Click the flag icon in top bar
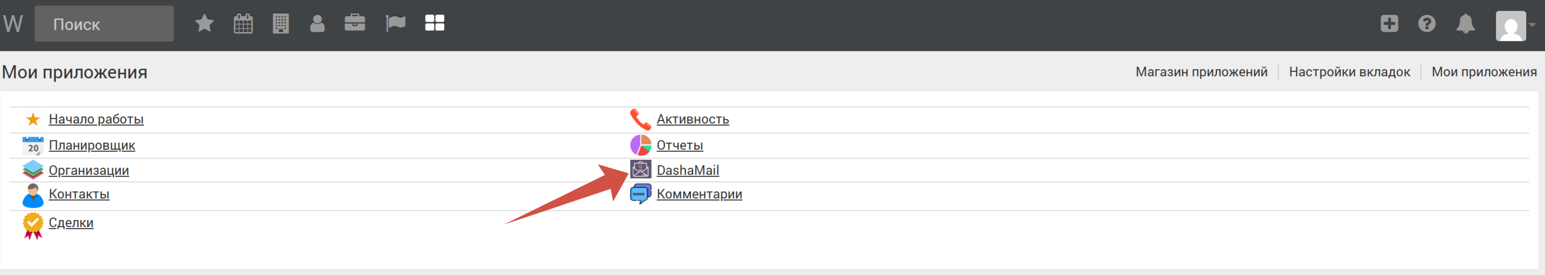The height and width of the screenshot is (275, 1545). 395,24
